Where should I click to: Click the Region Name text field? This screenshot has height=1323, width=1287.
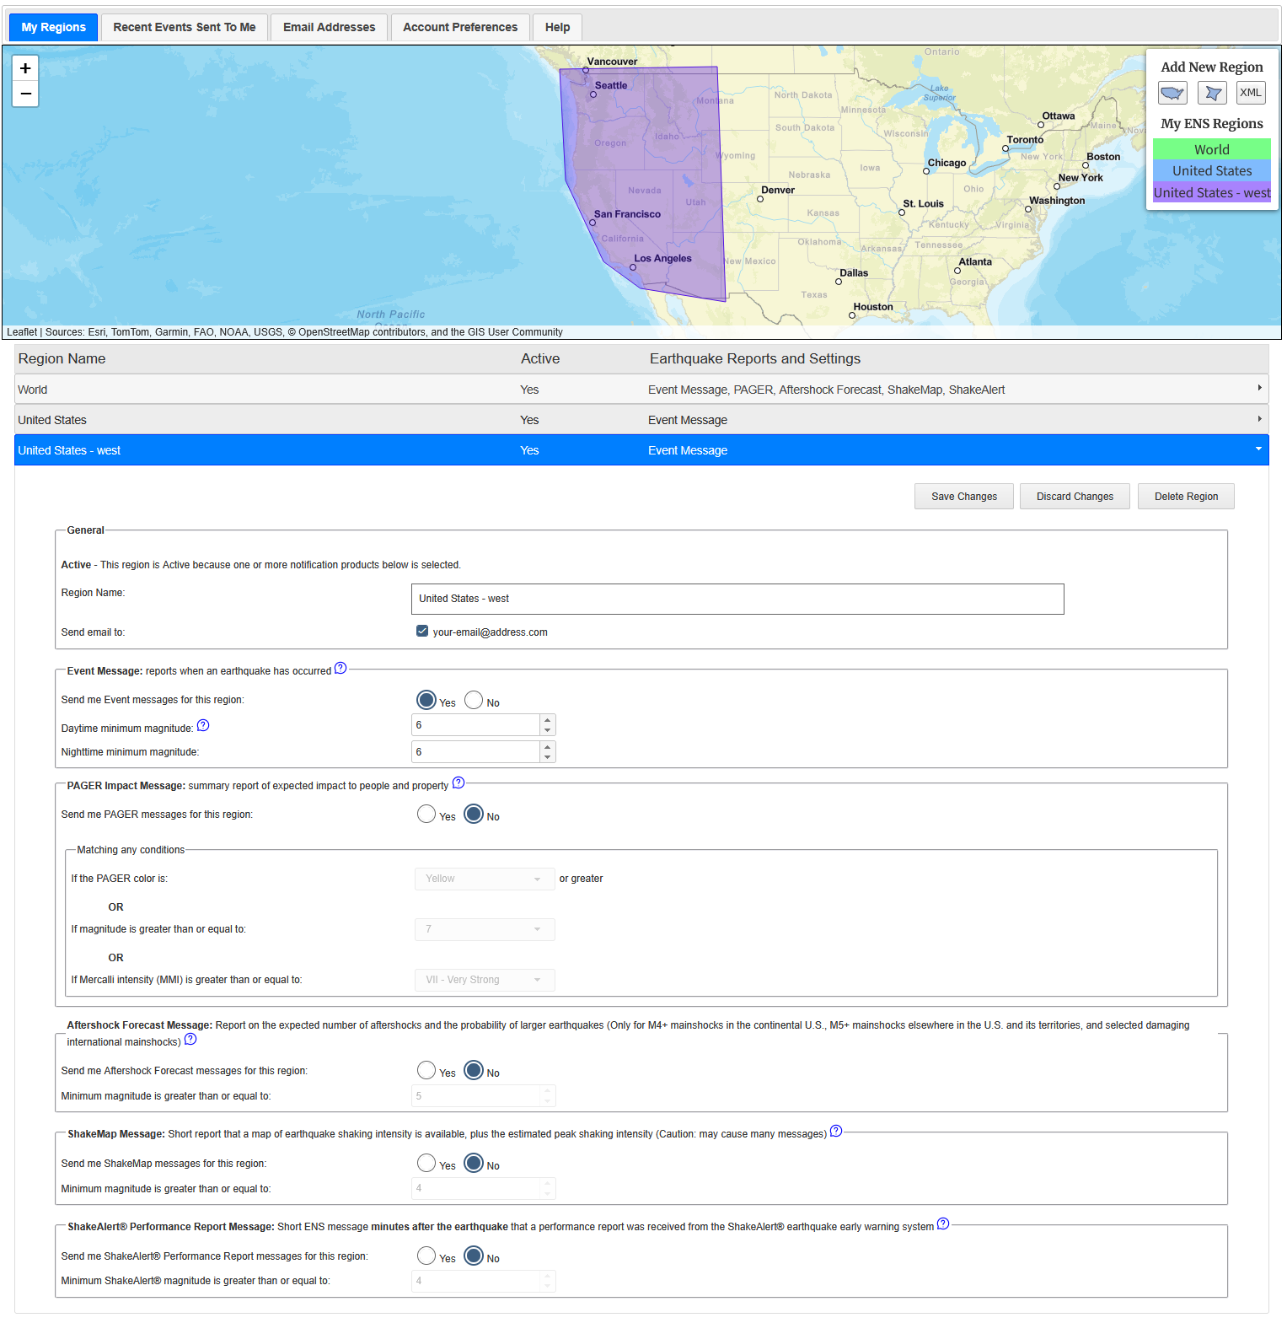[737, 599]
